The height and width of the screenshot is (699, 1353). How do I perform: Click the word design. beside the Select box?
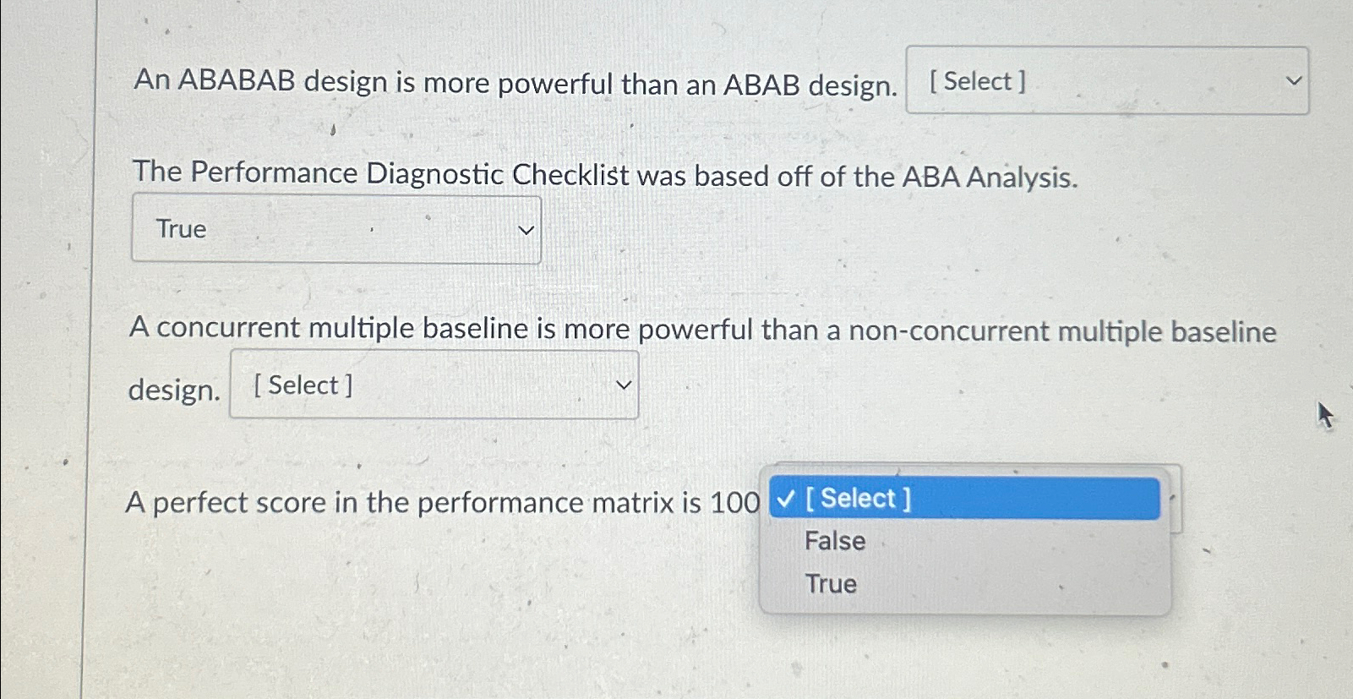point(173,388)
